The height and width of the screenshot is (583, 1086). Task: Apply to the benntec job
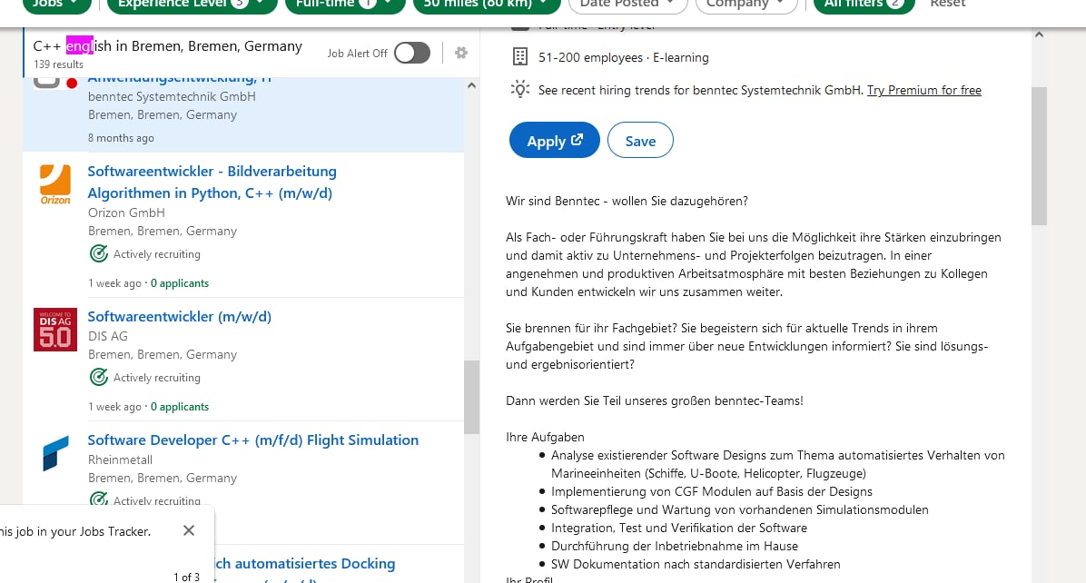coord(555,141)
